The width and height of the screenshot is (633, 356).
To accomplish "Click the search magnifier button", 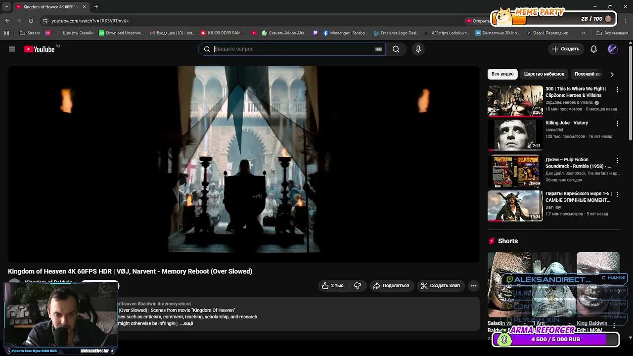I will pos(396,49).
